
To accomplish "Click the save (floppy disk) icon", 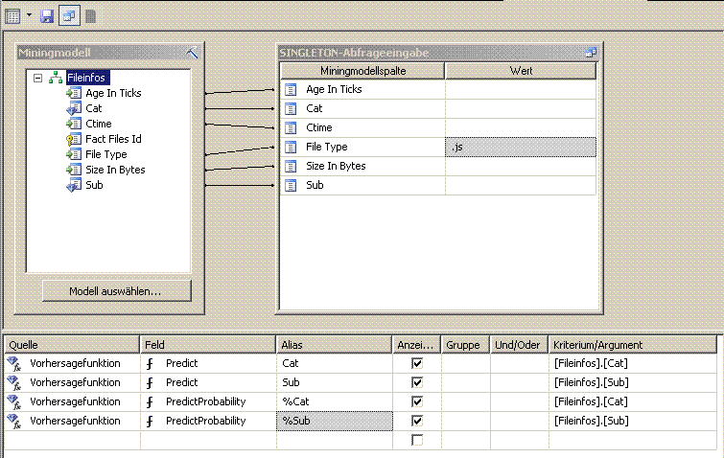I will click(47, 16).
